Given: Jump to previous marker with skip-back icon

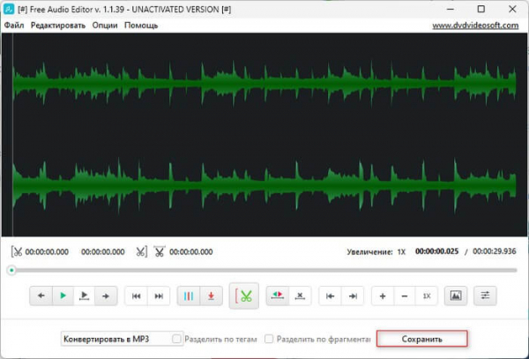Looking at the screenshot, I should pos(137,295).
